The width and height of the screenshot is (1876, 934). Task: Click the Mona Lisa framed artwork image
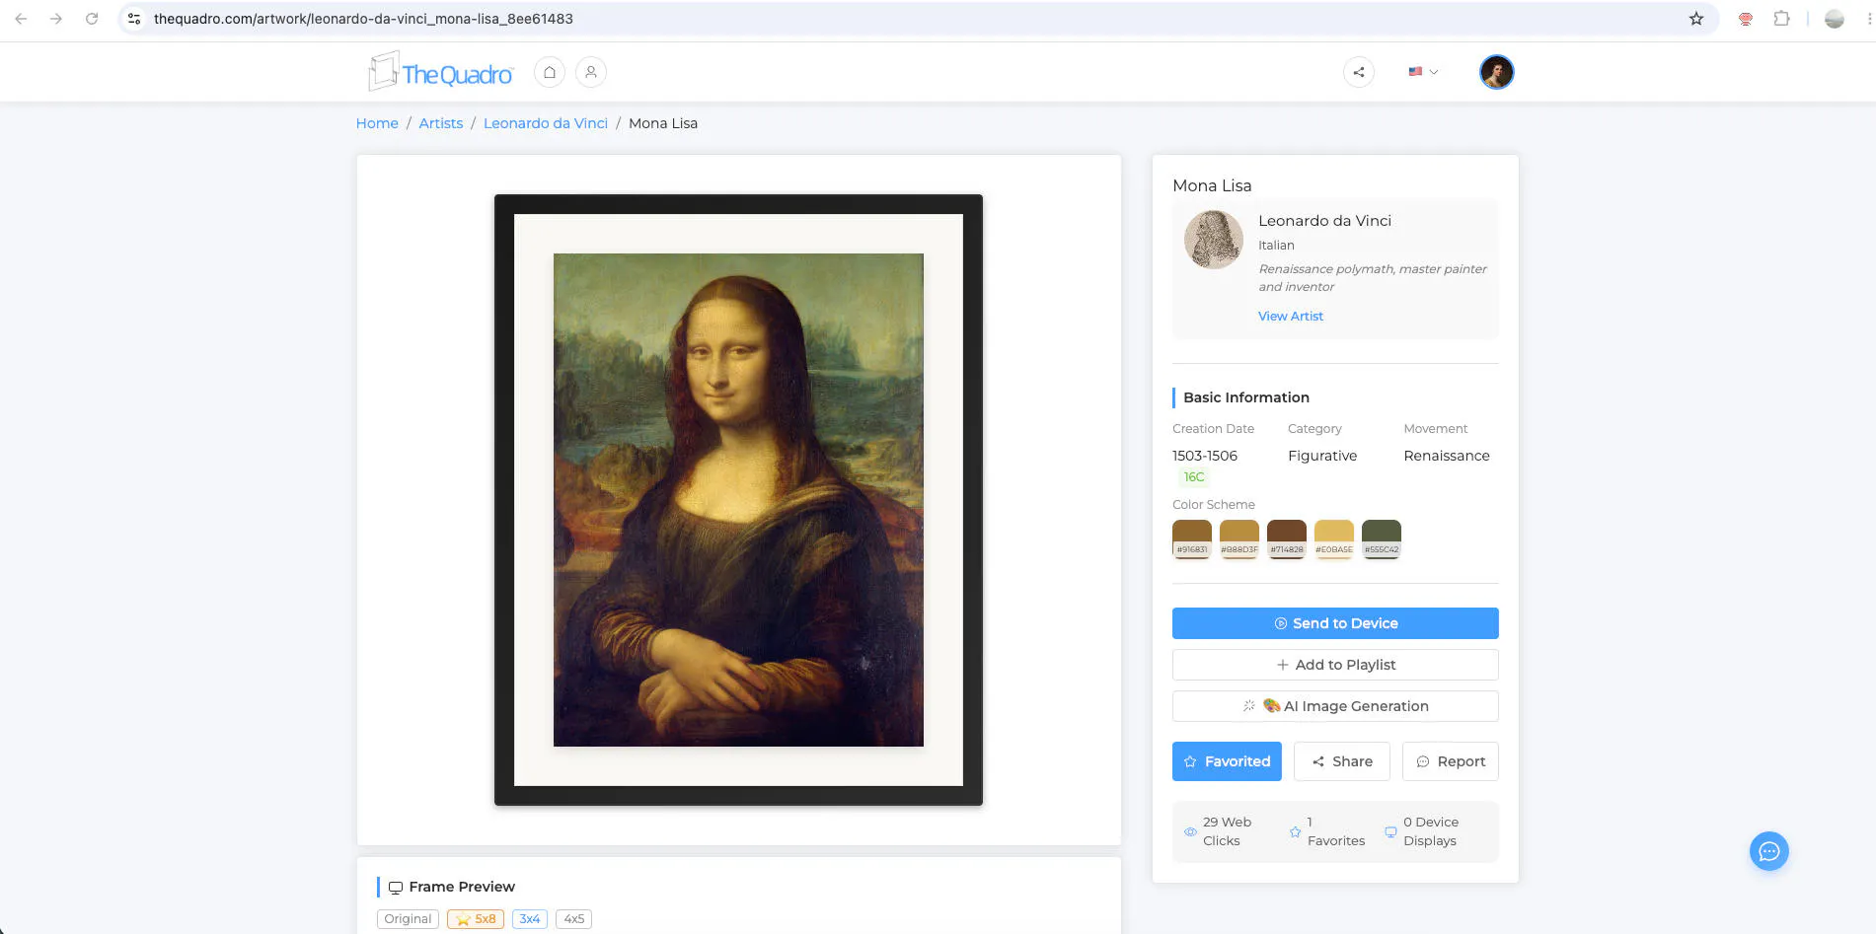click(x=738, y=500)
